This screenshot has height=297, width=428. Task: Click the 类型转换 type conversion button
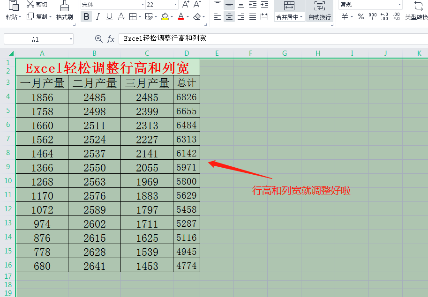(417, 11)
